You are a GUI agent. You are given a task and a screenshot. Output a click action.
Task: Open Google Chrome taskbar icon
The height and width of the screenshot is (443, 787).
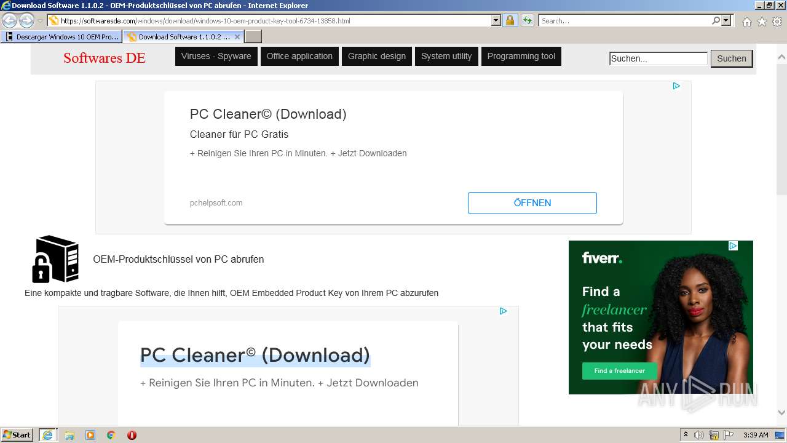111,435
